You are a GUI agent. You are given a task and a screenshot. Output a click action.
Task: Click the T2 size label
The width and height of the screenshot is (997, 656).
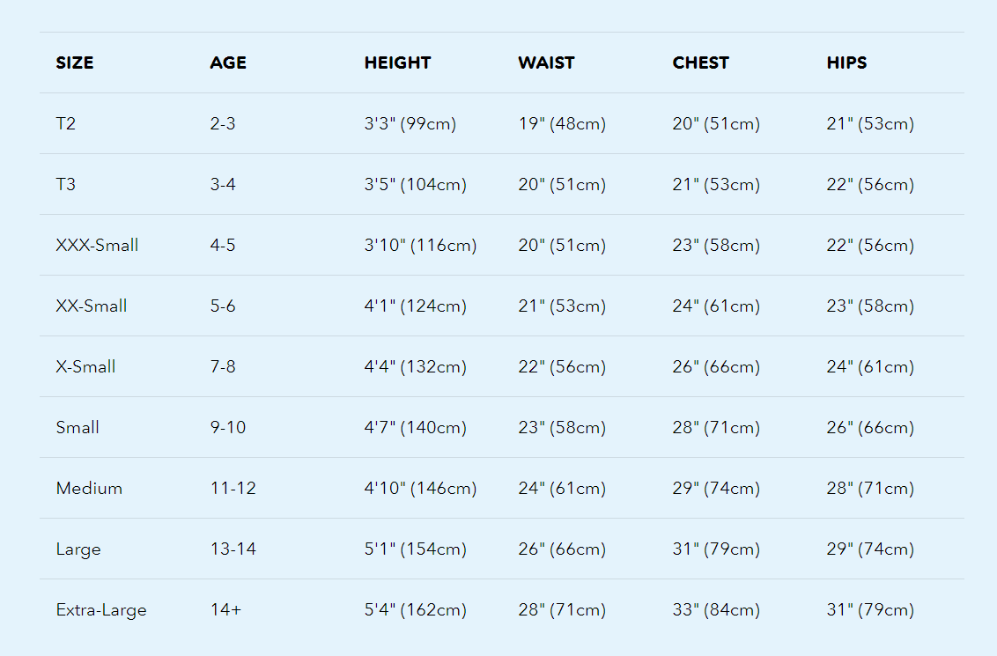click(66, 124)
